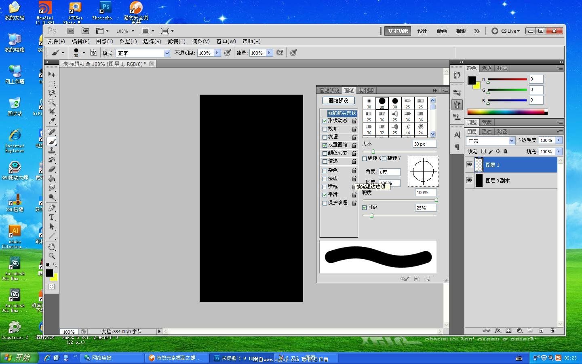Select the History Brush tool
This screenshot has width=582, height=364.
pyautogui.click(x=52, y=160)
